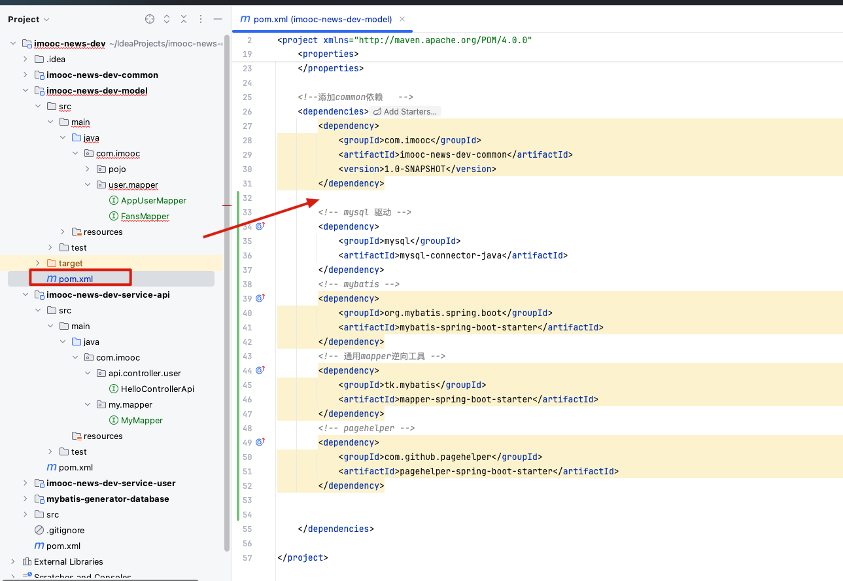Click the Select Opened File locate icon
Screen dimensions: 843x581
click(150, 20)
